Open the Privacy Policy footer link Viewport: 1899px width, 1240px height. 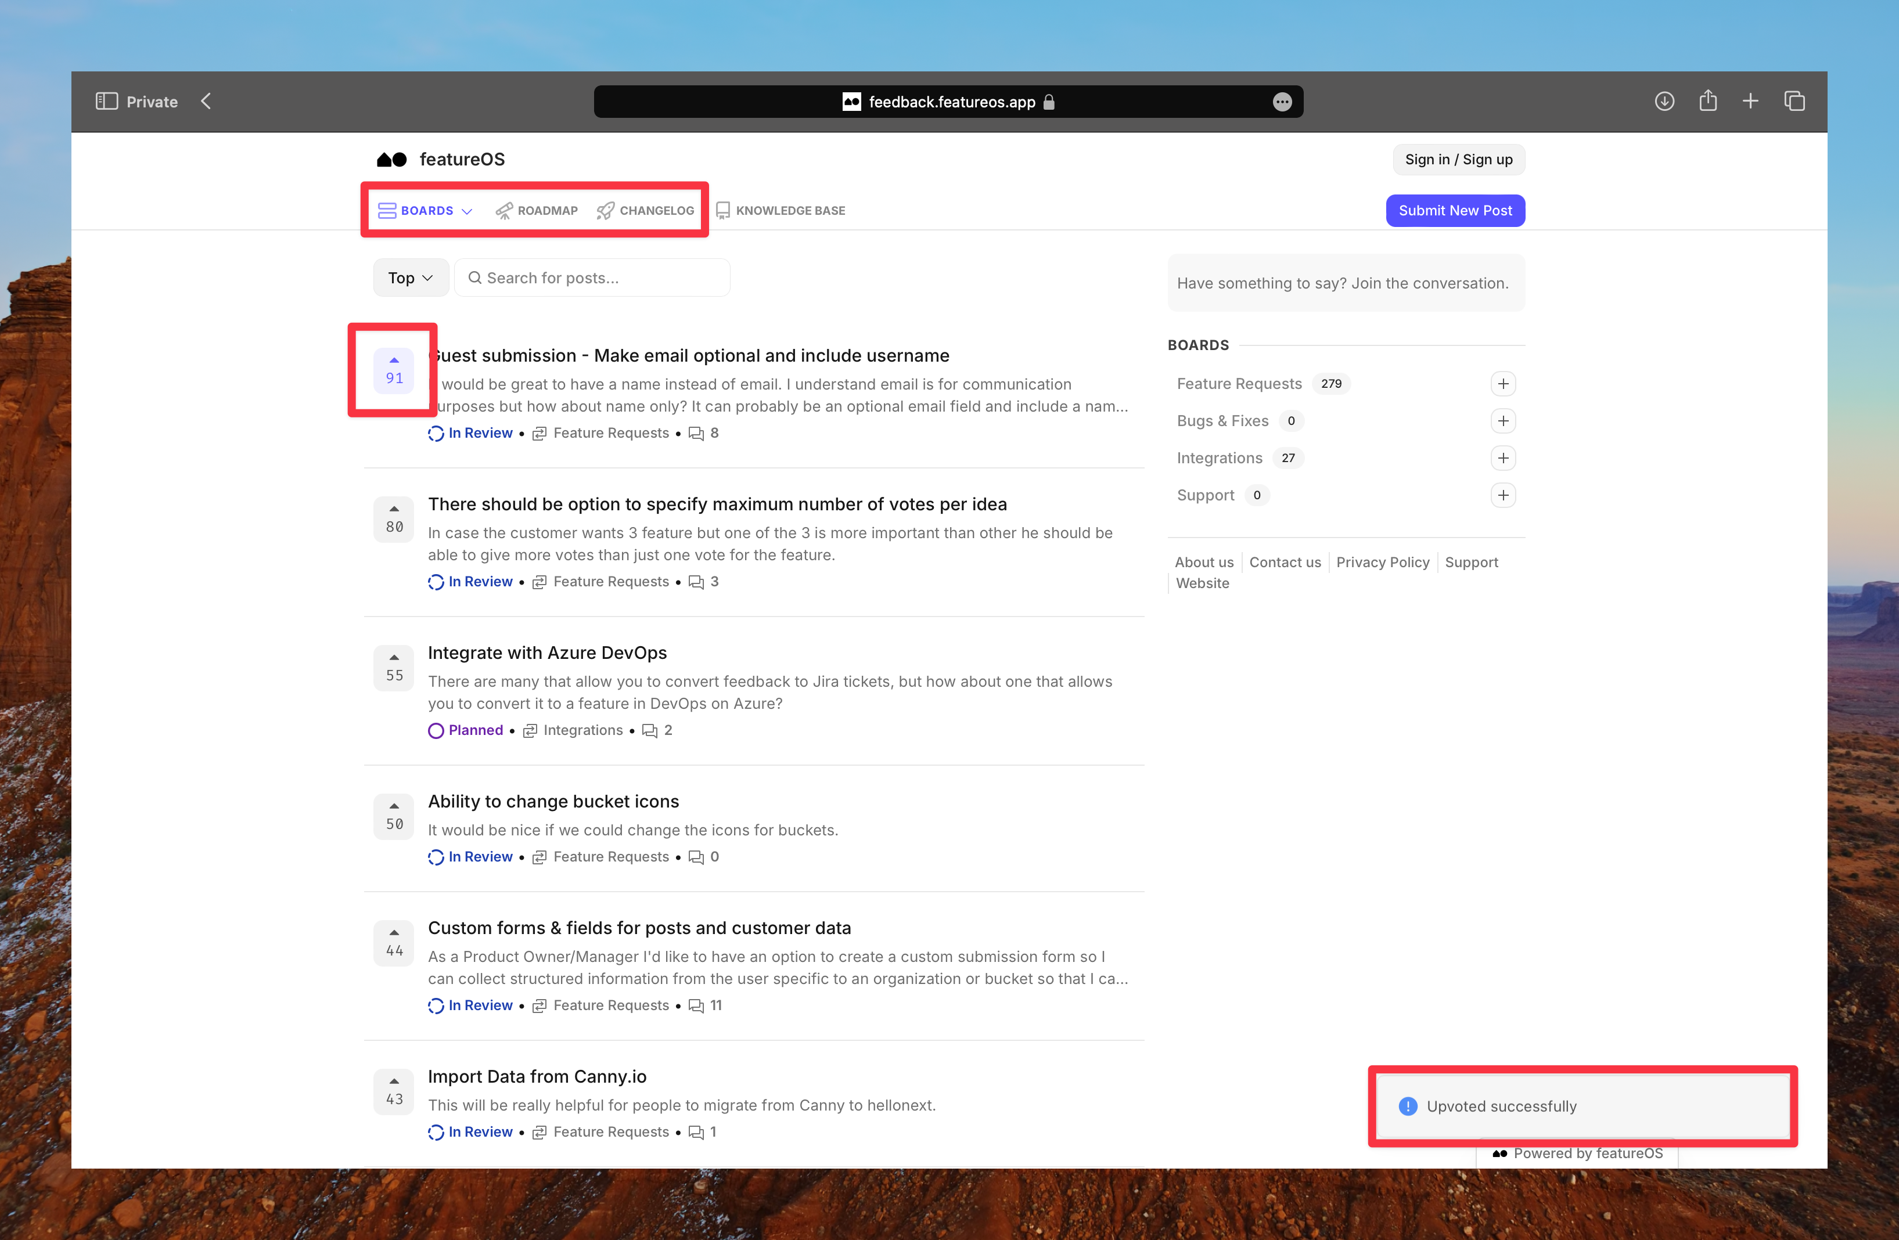click(x=1383, y=562)
